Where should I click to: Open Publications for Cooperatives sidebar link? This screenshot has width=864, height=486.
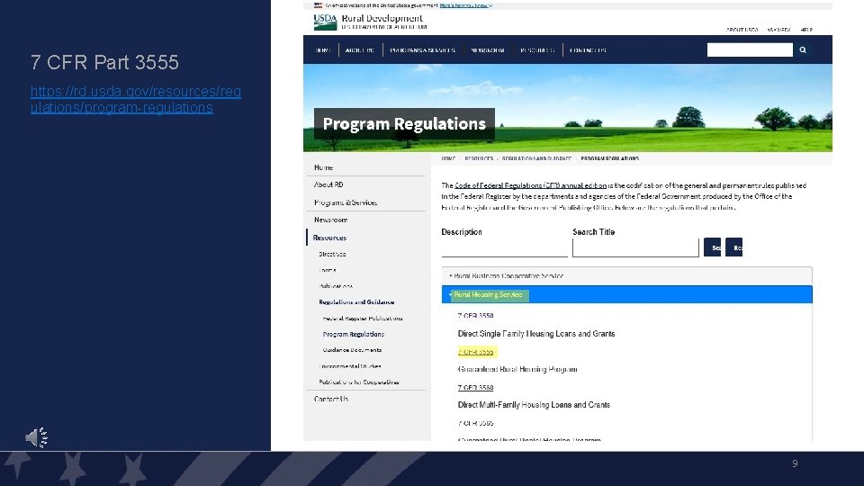(x=359, y=382)
